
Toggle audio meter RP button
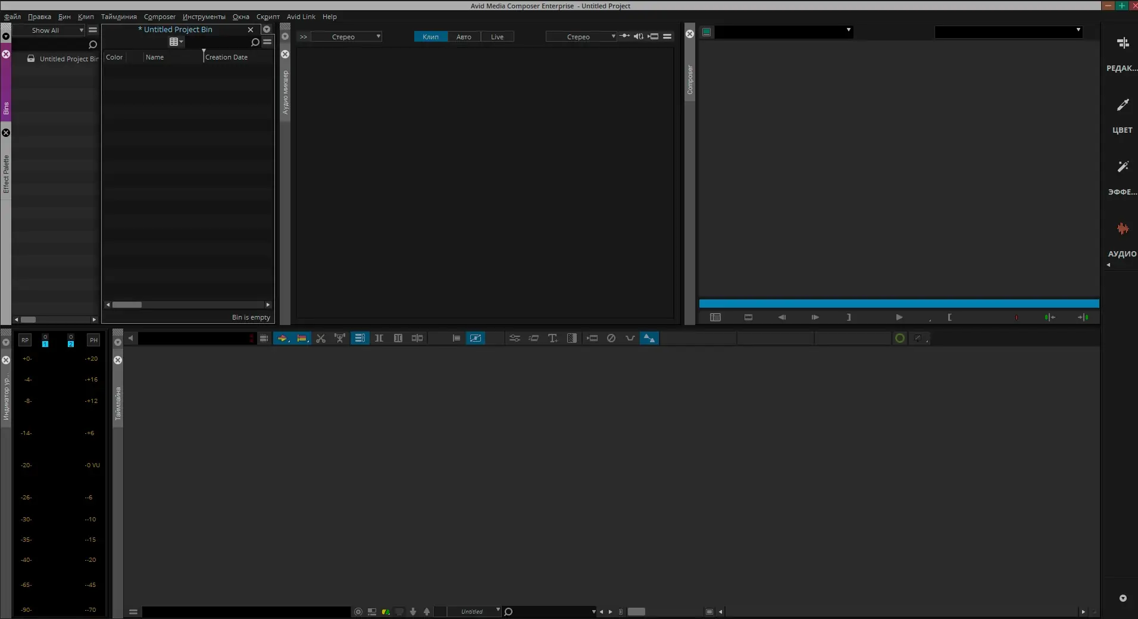[24, 340]
